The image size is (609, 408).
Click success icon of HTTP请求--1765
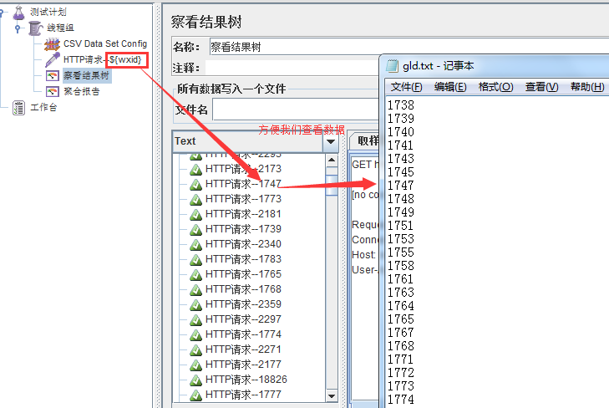195,275
